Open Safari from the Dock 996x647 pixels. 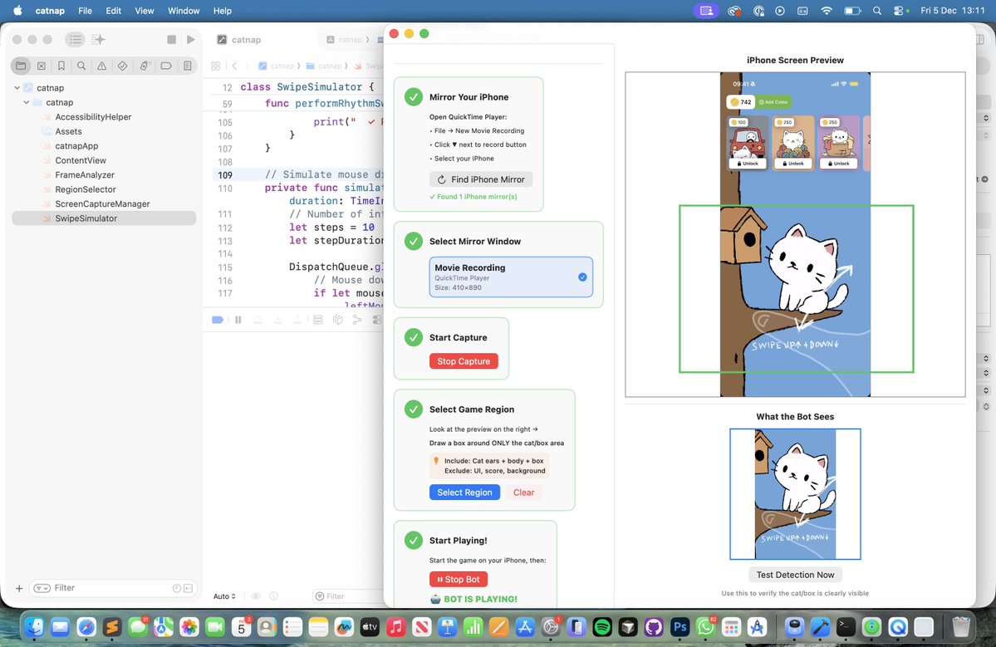coord(86,628)
